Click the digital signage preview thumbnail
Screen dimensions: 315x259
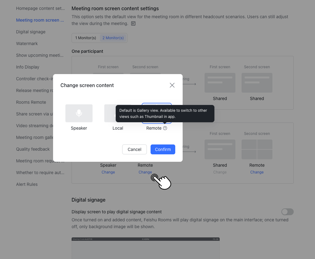[145, 248]
